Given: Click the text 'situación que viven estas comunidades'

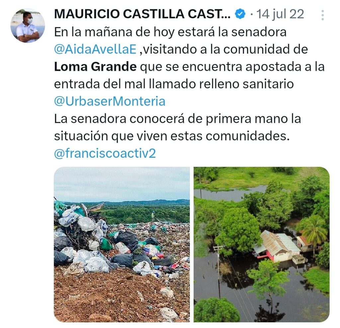Looking at the screenshot, I should (171, 136).
